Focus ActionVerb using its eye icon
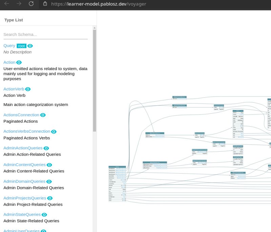 [x=27, y=89]
